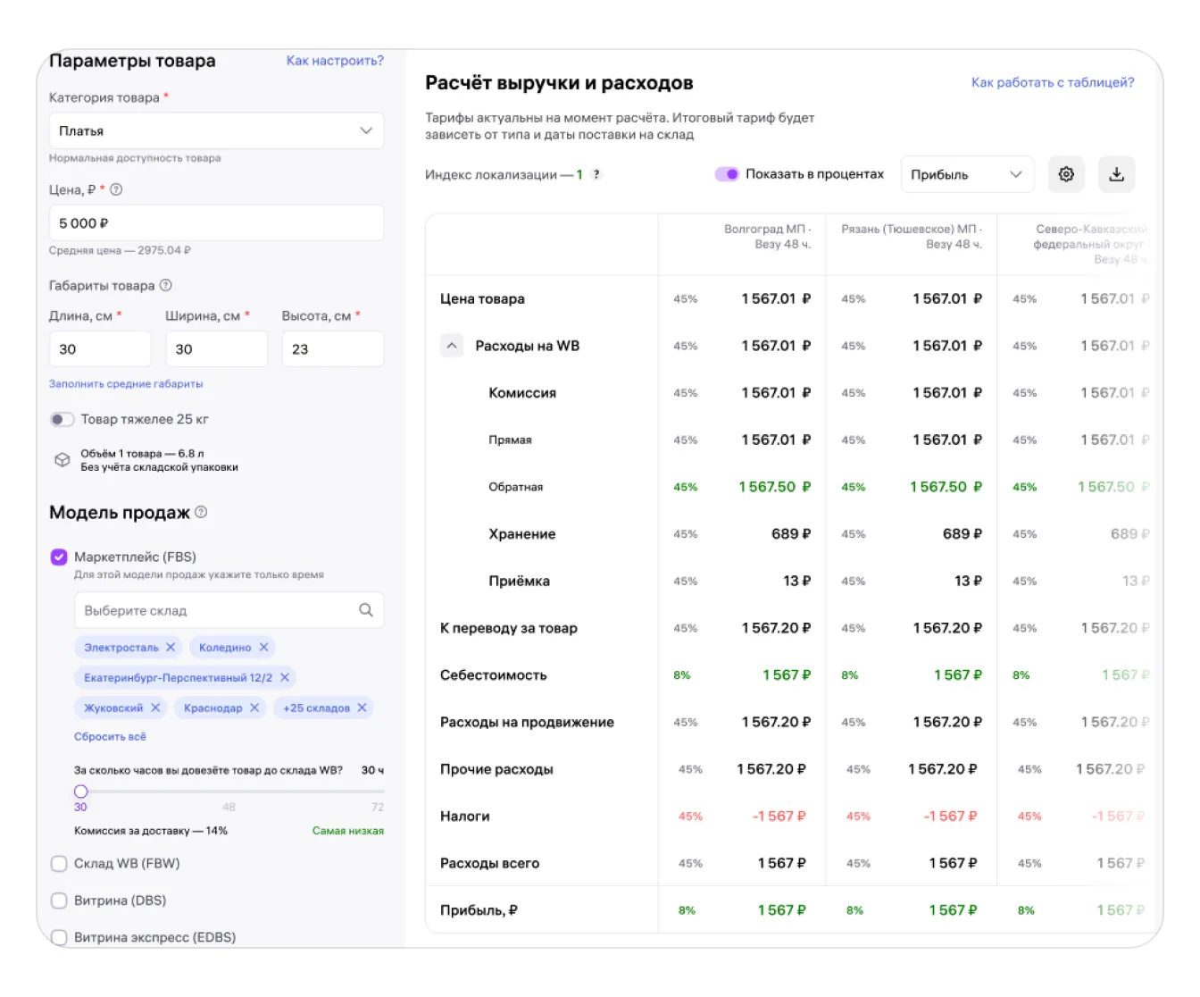Click the delivery hours slider handle
Viewport: 1200px width, 997px height.
(81, 792)
